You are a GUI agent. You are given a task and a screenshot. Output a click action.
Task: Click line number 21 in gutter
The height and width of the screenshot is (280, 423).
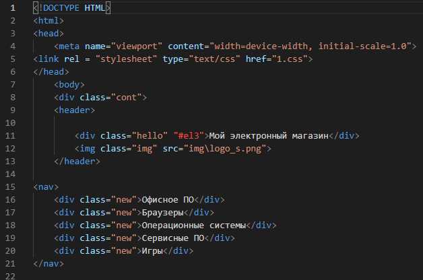(x=10, y=264)
